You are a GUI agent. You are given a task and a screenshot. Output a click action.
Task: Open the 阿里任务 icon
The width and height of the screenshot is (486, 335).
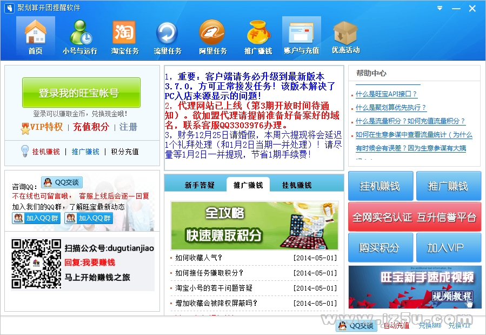212,37
